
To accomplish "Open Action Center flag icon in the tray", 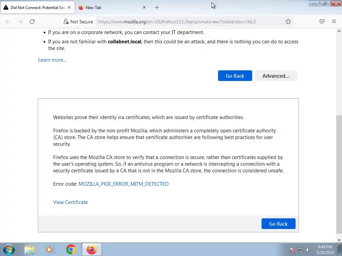I will coord(292,250).
